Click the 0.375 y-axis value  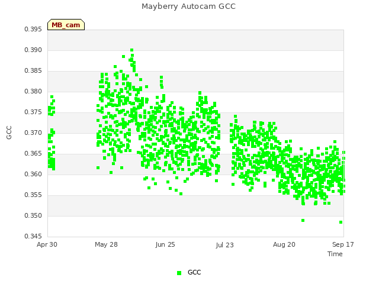point(33,112)
